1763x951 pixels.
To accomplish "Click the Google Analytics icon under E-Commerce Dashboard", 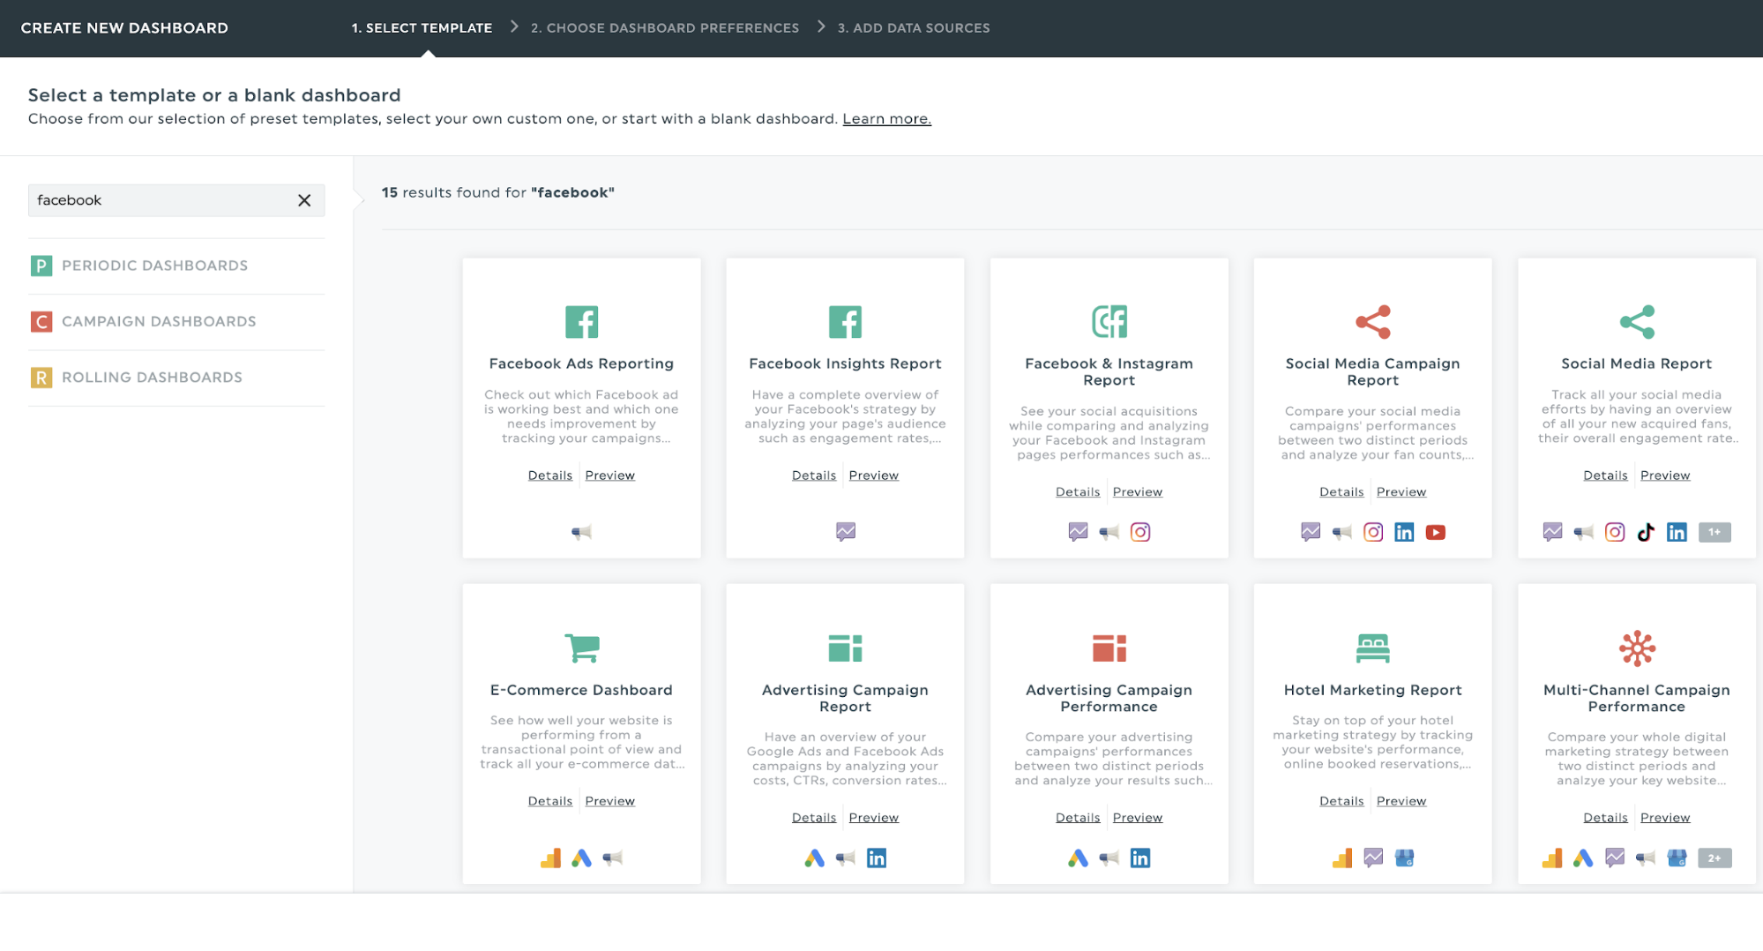I will click(550, 857).
